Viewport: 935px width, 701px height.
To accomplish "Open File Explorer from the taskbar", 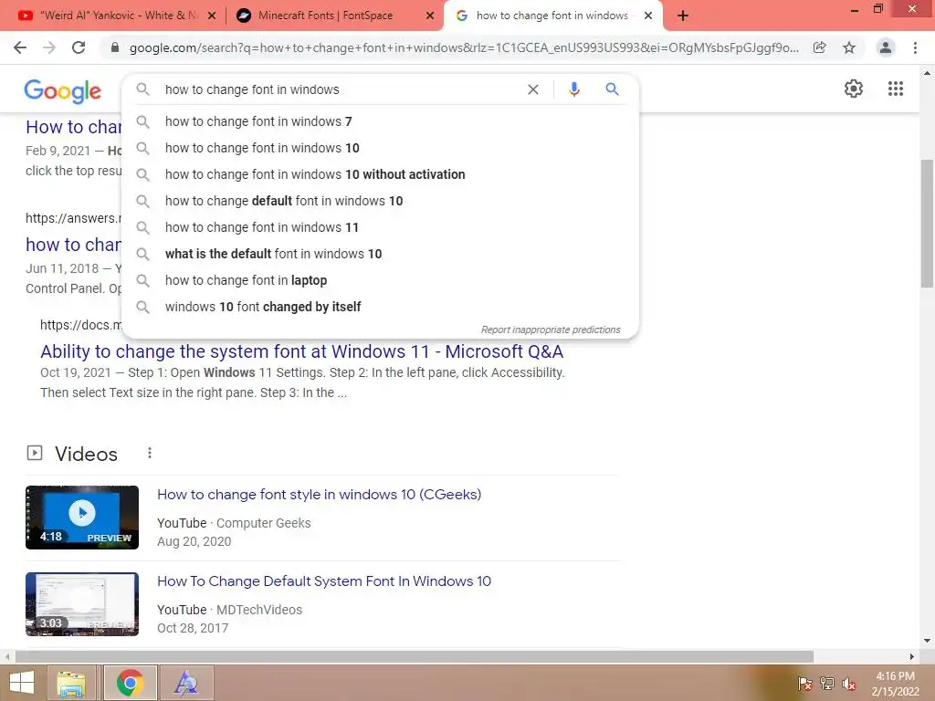I will [x=71, y=683].
